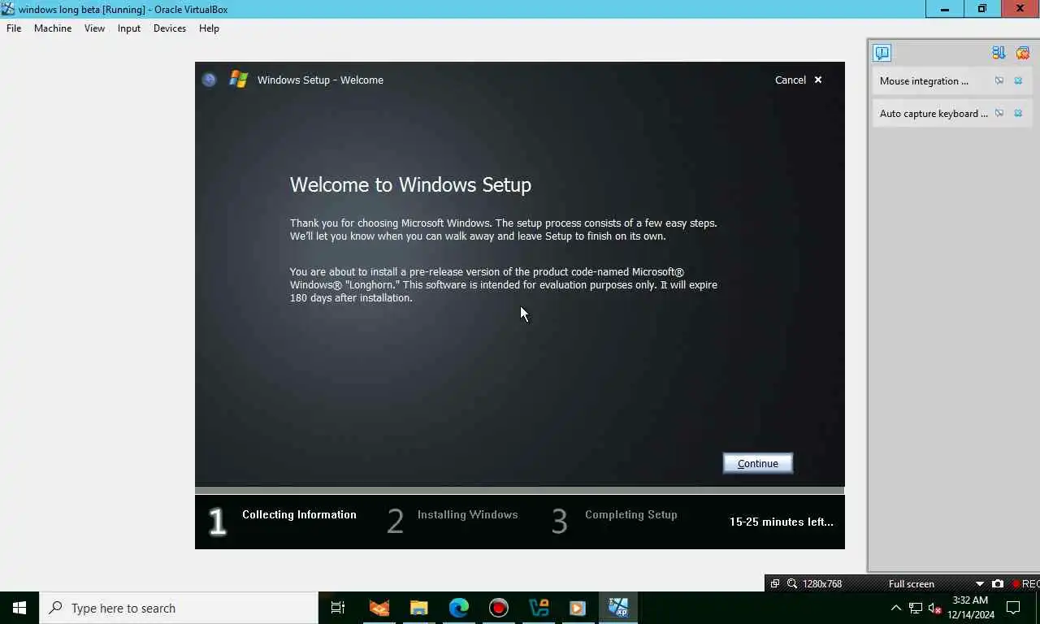Click the Continue button in Windows Setup
Viewport: 1040px width, 624px height.
[757, 463]
